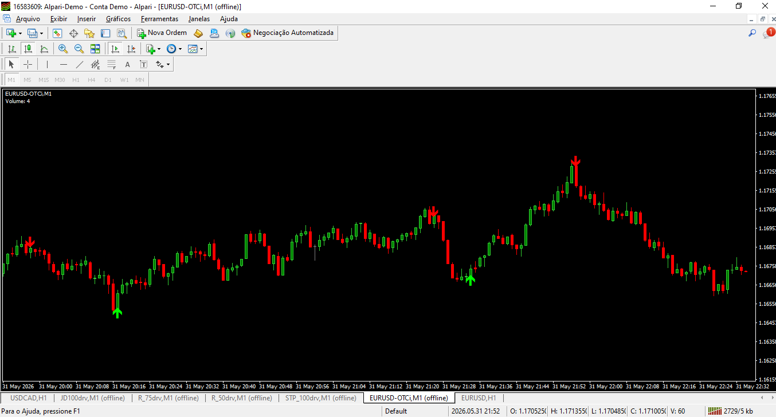This screenshot has height=417, width=776.
Task: Switch the chart to bar chart mode
Action: click(11, 49)
